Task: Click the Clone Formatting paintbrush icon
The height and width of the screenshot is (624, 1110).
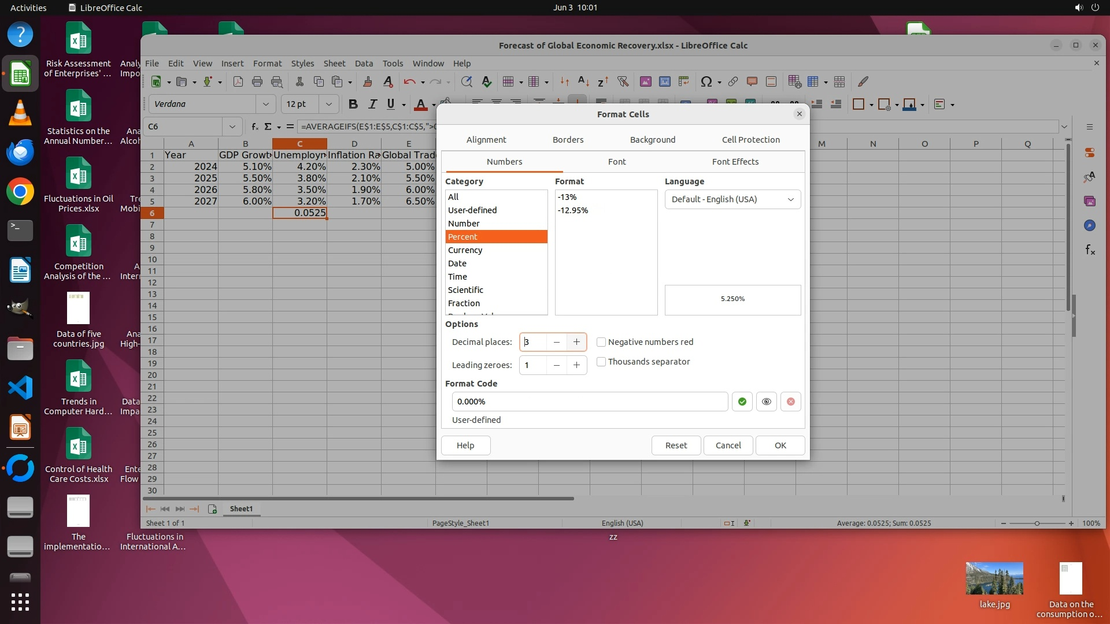Action: point(367,82)
